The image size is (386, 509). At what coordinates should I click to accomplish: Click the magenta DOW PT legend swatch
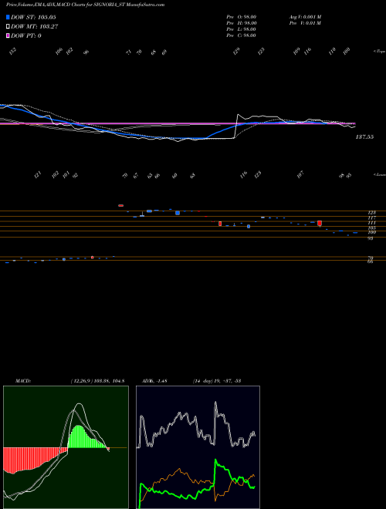point(8,36)
